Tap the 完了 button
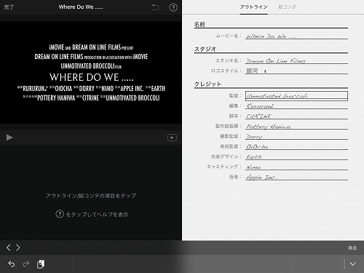The height and width of the screenshot is (273, 364). pyautogui.click(x=9, y=7)
